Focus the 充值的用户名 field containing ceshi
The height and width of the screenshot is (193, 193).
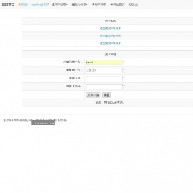point(104,62)
